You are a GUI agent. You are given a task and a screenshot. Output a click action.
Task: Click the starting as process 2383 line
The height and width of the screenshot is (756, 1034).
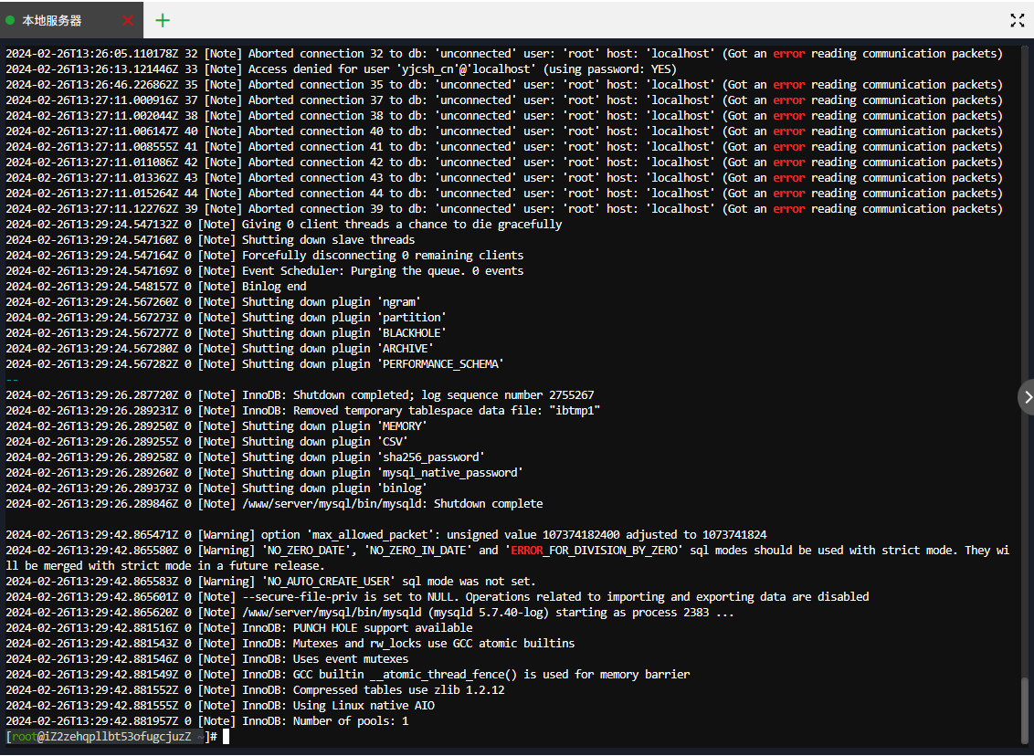[370, 613]
